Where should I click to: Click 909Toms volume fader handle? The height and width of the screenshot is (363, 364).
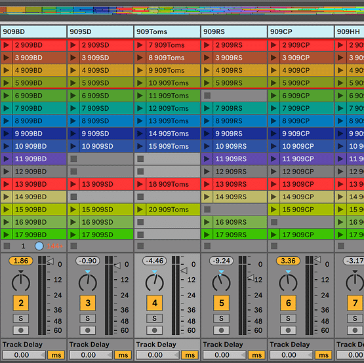tap(184, 271)
